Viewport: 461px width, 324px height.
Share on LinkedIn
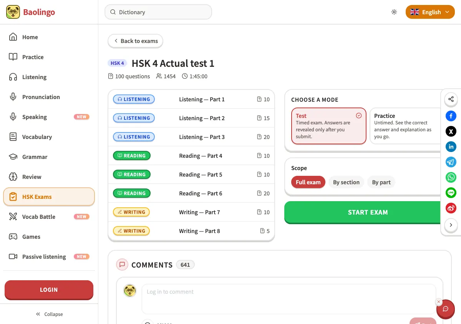click(x=451, y=147)
